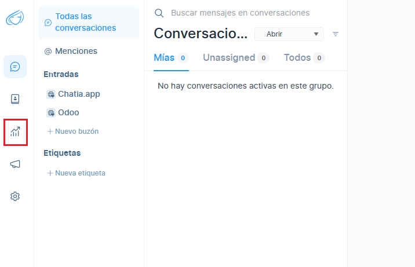Open the Reports chart icon
The image size is (415, 267).
point(15,131)
